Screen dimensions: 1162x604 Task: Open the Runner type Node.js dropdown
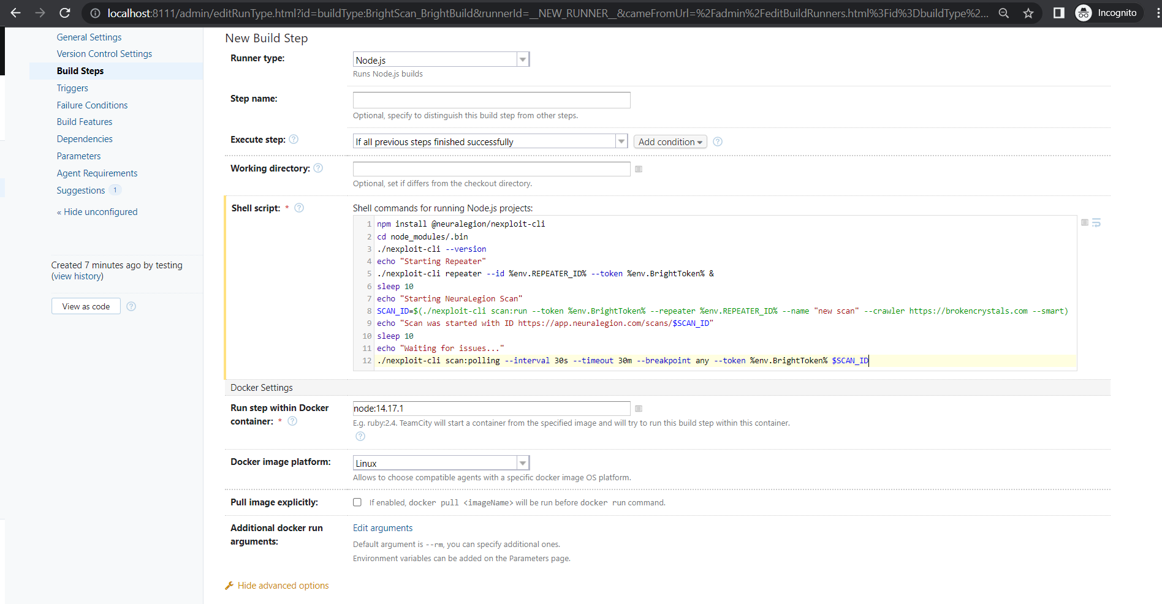(x=441, y=59)
